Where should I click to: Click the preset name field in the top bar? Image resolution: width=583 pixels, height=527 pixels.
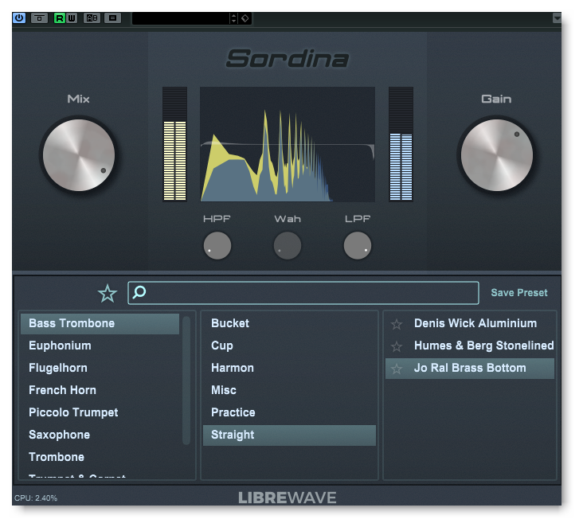tap(181, 18)
